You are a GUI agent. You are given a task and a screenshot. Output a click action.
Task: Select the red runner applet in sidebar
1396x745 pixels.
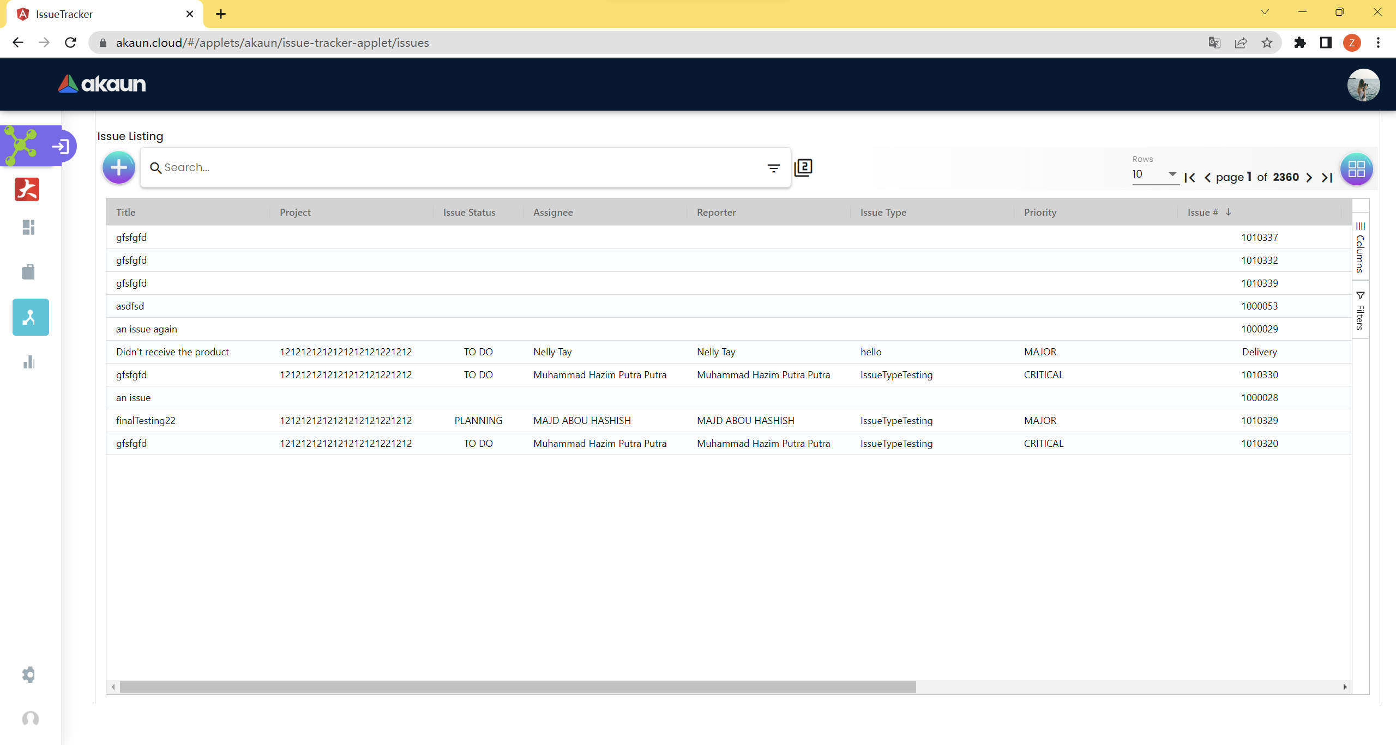click(x=27, y=190)
